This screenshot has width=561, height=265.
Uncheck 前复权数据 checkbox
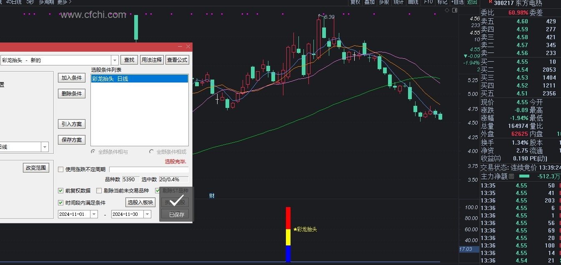coord(61,191)
